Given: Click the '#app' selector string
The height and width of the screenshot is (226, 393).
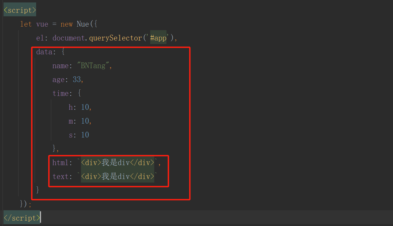Looking at the screenshot, I should (158, 38).
